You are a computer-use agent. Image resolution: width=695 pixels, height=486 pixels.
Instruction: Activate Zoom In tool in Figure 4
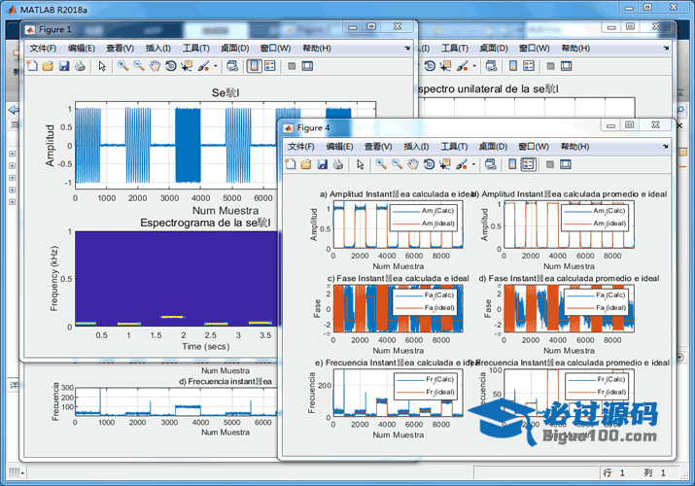tap(381, 165)
